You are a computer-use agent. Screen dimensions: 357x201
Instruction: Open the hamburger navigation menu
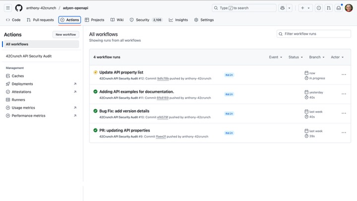pyautogui.click(x=8, y=8)
